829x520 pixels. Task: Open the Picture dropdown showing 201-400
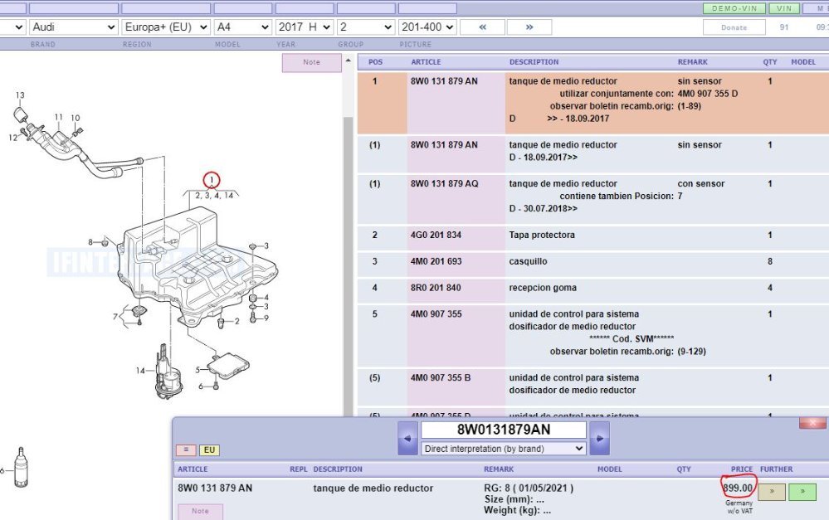(427, 27)
